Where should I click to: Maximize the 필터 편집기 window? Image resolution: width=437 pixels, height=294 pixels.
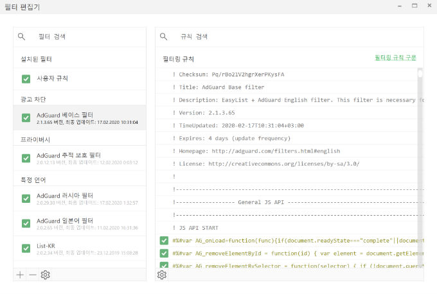(415, 6)
